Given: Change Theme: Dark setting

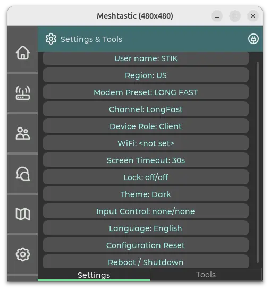Looking at the screenshot, I should [146, 194].
